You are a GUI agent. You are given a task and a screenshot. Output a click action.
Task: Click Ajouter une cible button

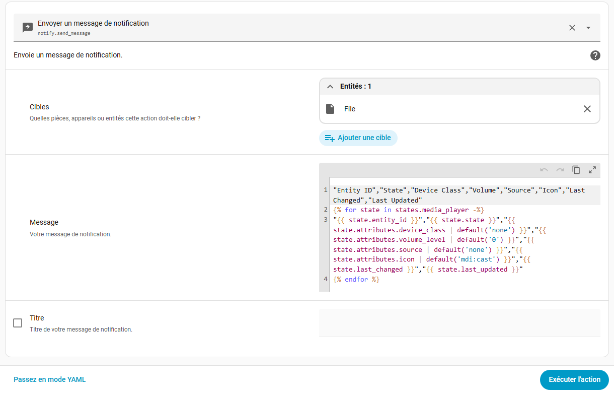358,138
